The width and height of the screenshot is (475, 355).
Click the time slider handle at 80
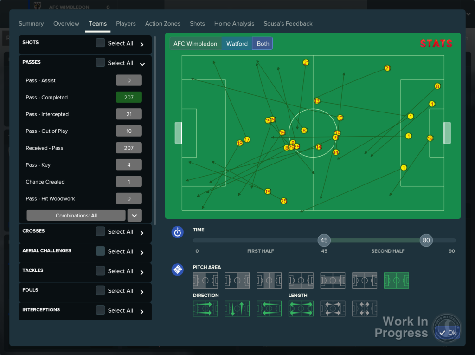426,240
